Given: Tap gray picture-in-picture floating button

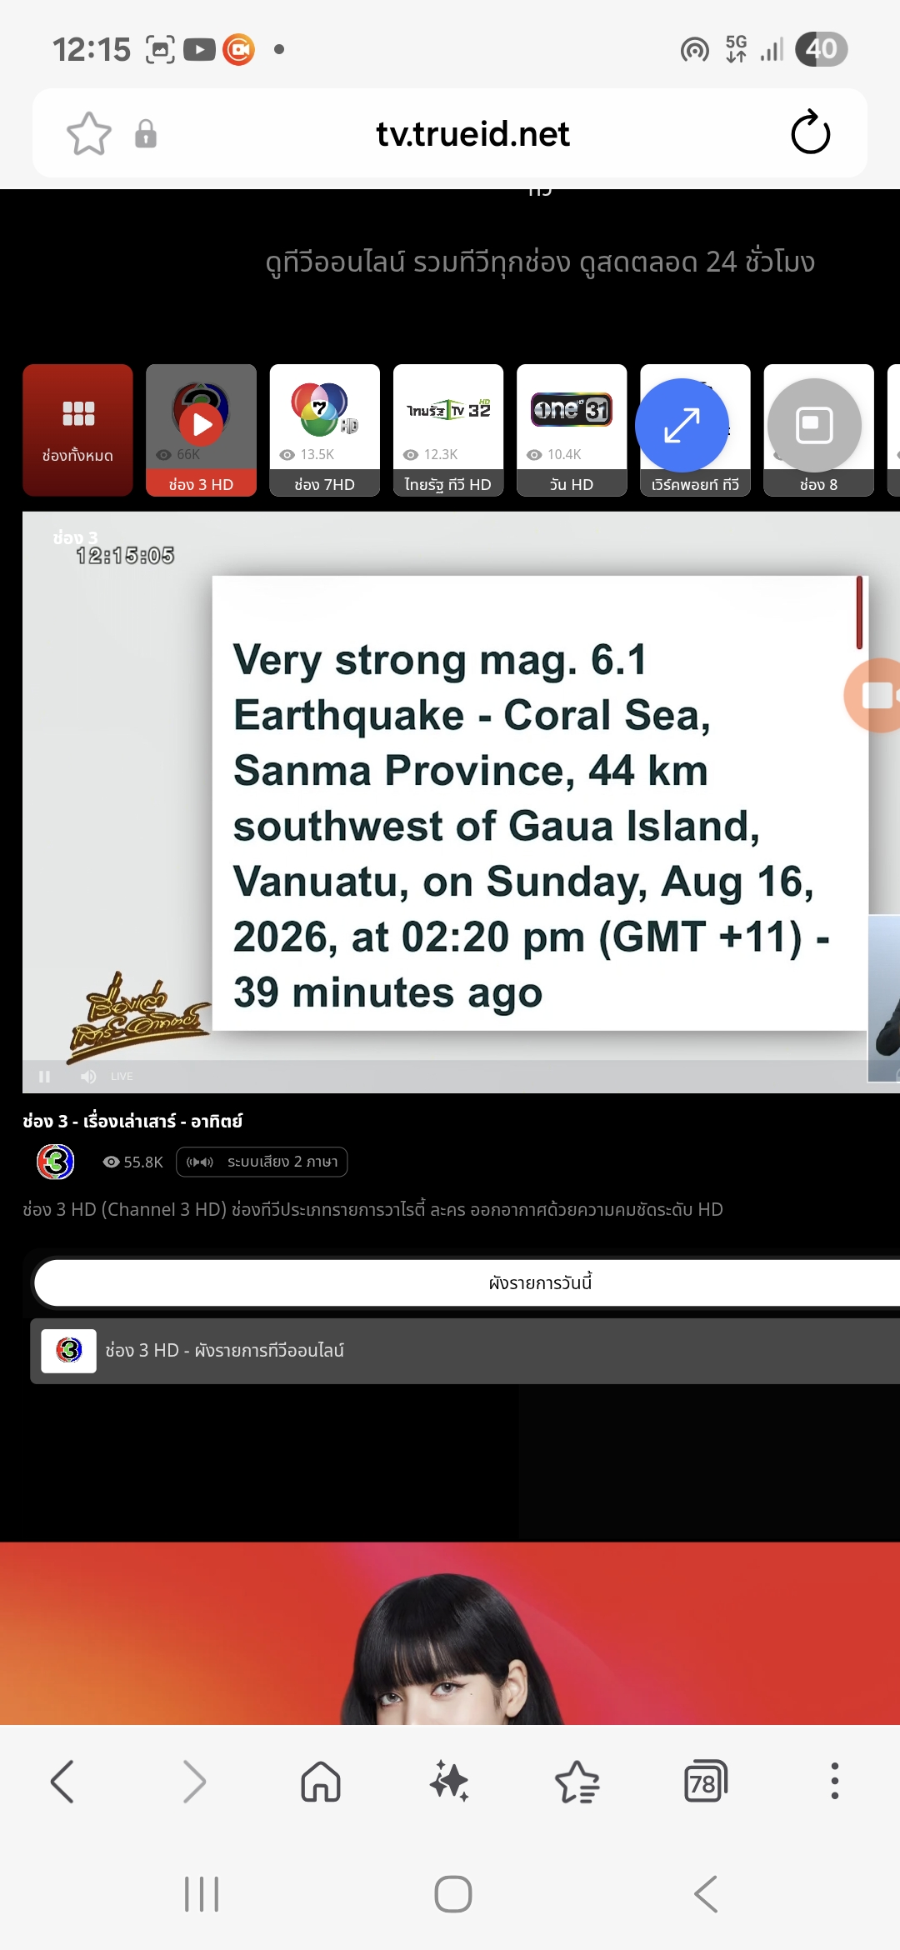Looking at the screenshot, I should pyautogui.click(x=814, y=425).
